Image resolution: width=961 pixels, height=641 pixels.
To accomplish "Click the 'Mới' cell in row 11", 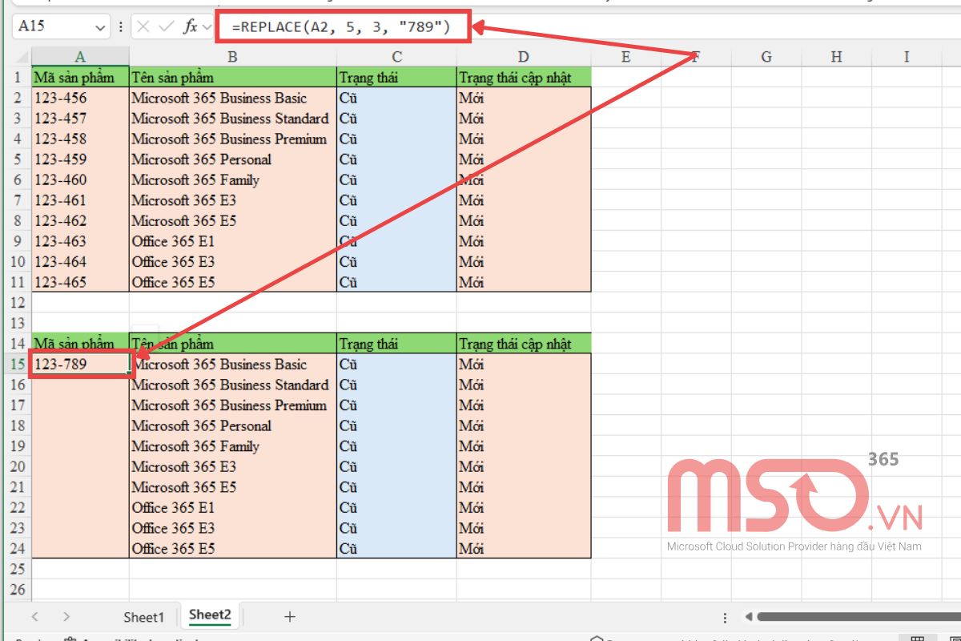I will pyautogui.click(x=524, y=282).
